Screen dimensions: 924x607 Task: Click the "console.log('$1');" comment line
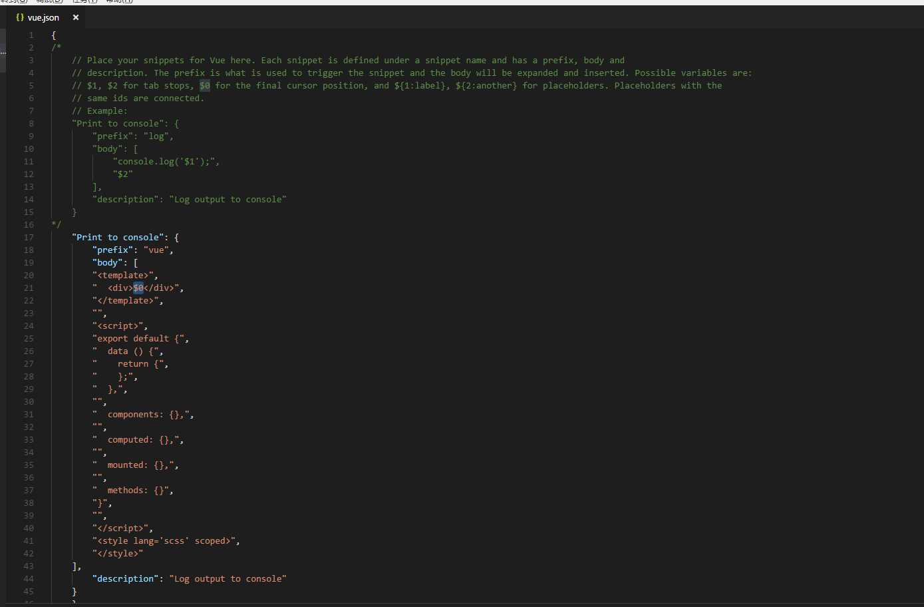pyautogui.click(x=166, y=162)
